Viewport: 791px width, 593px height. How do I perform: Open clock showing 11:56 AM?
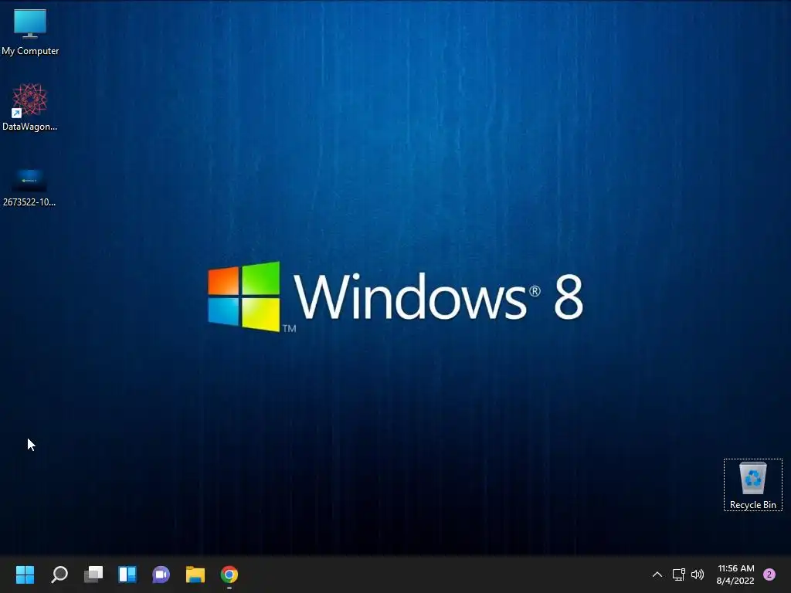[735, 574]
